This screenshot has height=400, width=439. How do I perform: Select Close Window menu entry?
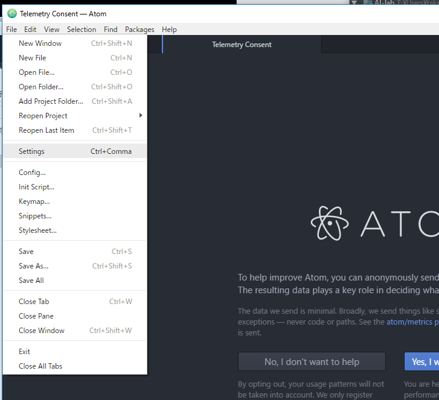click(75, 331)
